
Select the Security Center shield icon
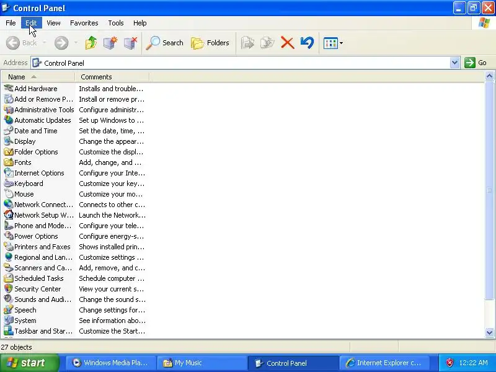coord(9,289)
